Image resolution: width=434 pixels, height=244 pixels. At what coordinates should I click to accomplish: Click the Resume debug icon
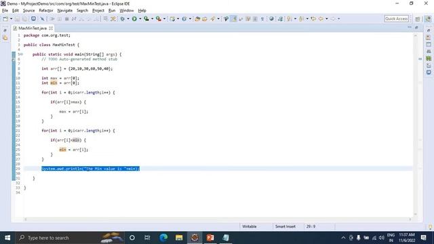pyautogui.click(x=52, y=19)
